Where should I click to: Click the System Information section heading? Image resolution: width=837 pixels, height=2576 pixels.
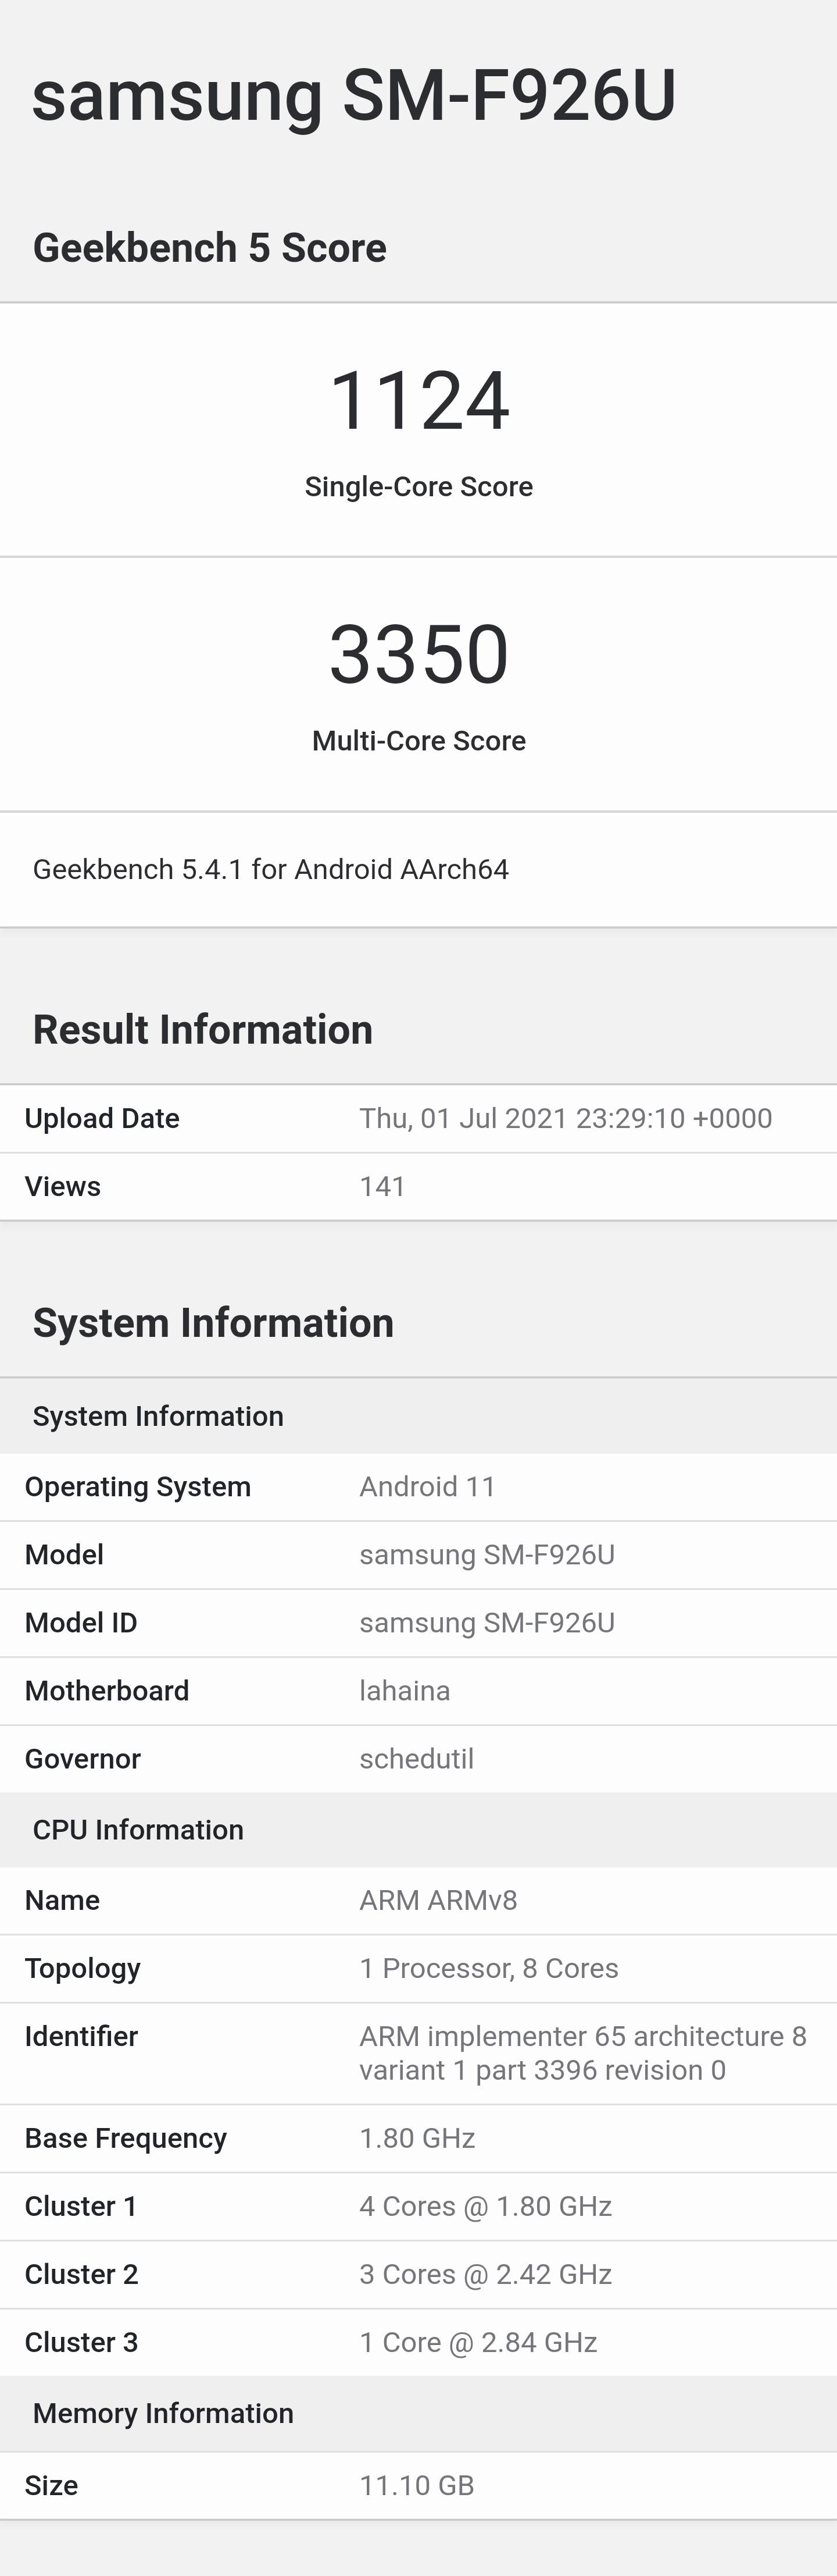click(x=214, y=1322)
